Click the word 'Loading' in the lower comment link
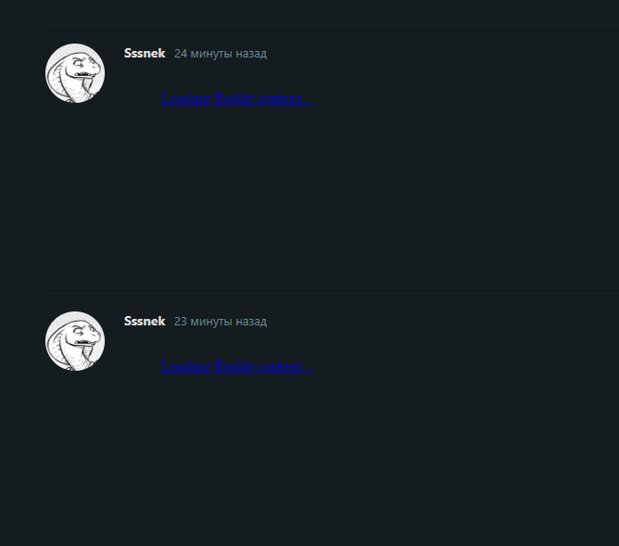Viewport: 619px width, 546px height. [186, 367]
